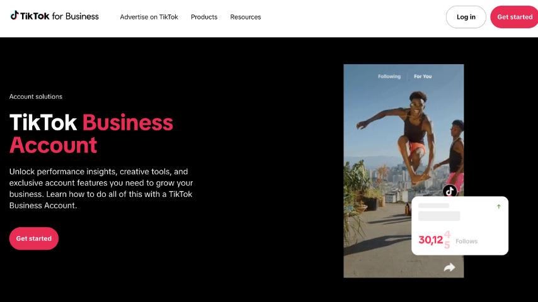This screenshot has height=302, width=538.
Task: Click the header Get started button
Action: click(x=514, y=17)
